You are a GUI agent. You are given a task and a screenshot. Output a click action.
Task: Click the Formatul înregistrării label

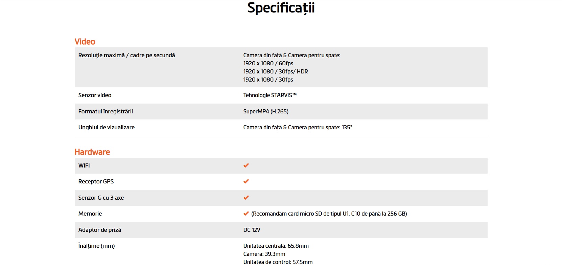click(106, 111)
